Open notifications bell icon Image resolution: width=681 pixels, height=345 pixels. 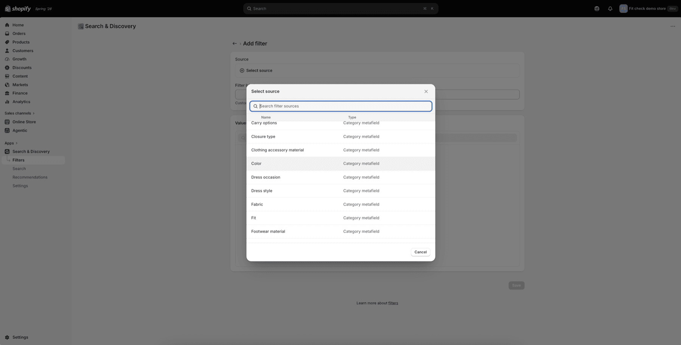click(610, 8)
